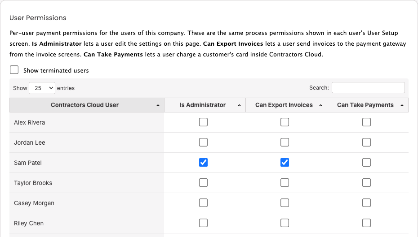
Task: Click the User Permissions heading
Action: pyautogui.click(x=38, y=18)
